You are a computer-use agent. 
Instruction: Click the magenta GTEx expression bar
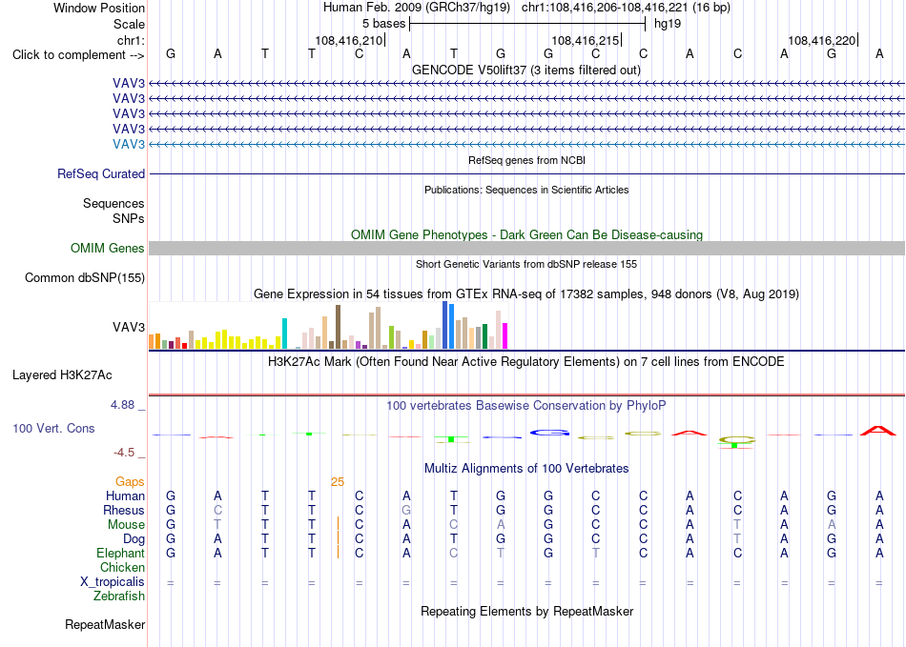505,336
